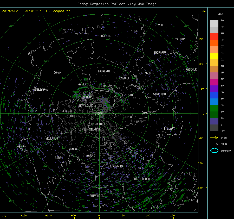Click the GADAG radar center label
The image size is (234, 219).
(x=99, y=114)
